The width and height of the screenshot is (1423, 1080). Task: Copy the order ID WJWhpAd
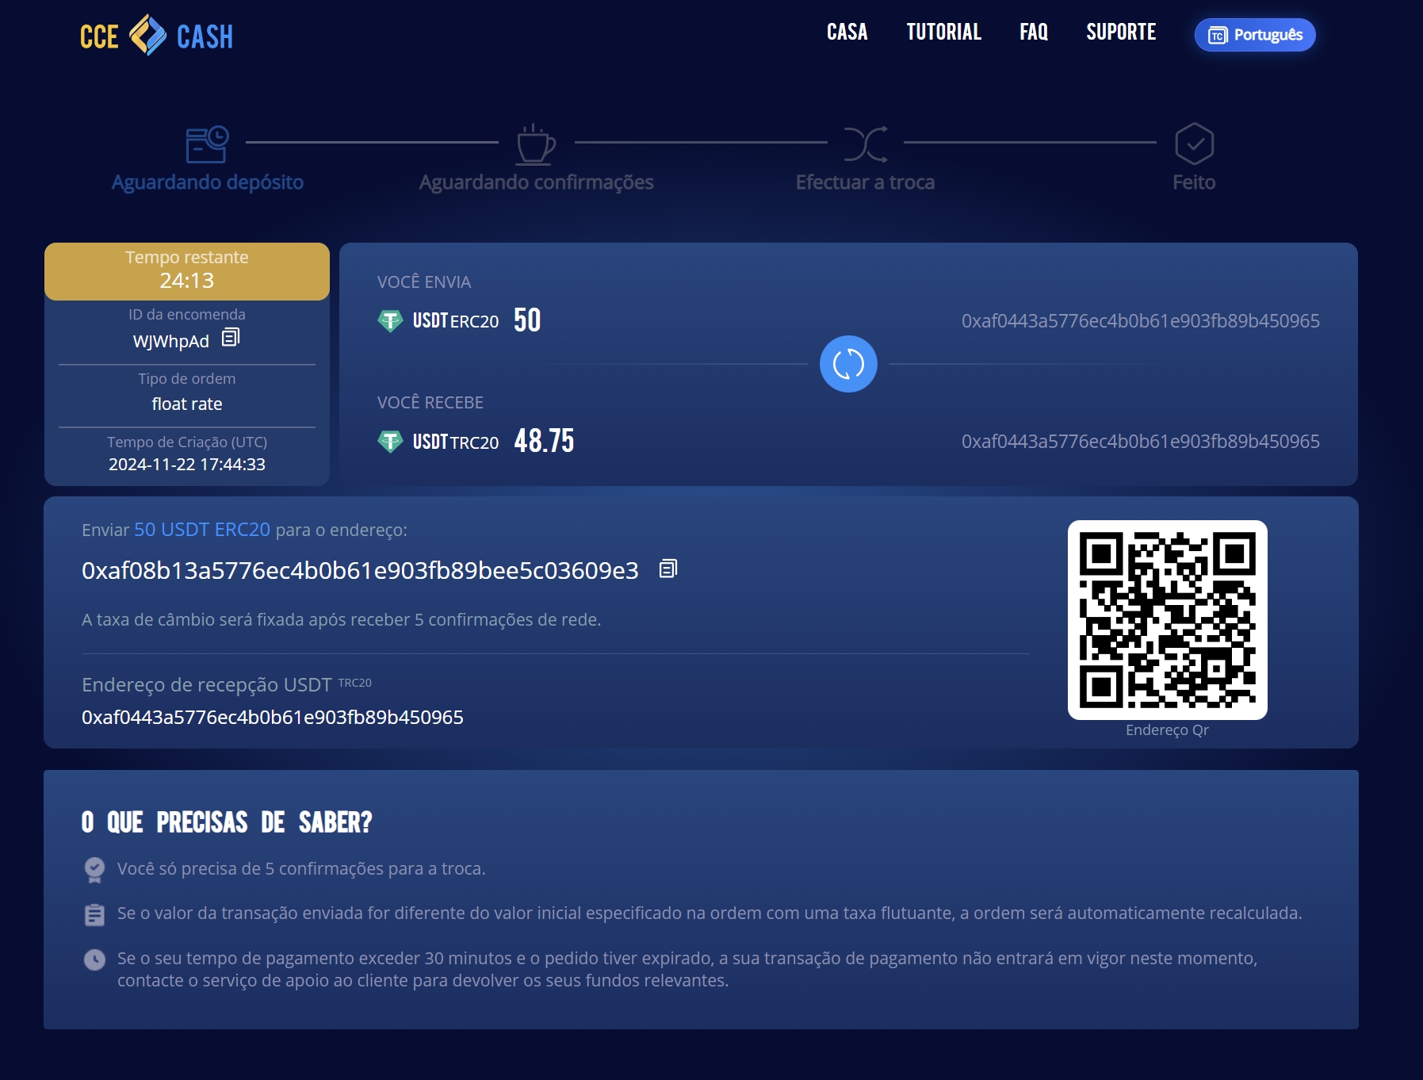tap(230, 338)
